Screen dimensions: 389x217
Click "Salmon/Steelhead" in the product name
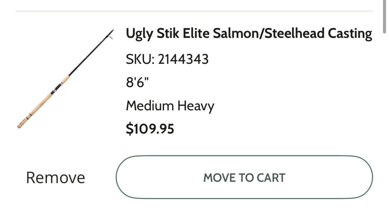pyautogui.click(x=268, y=34)
